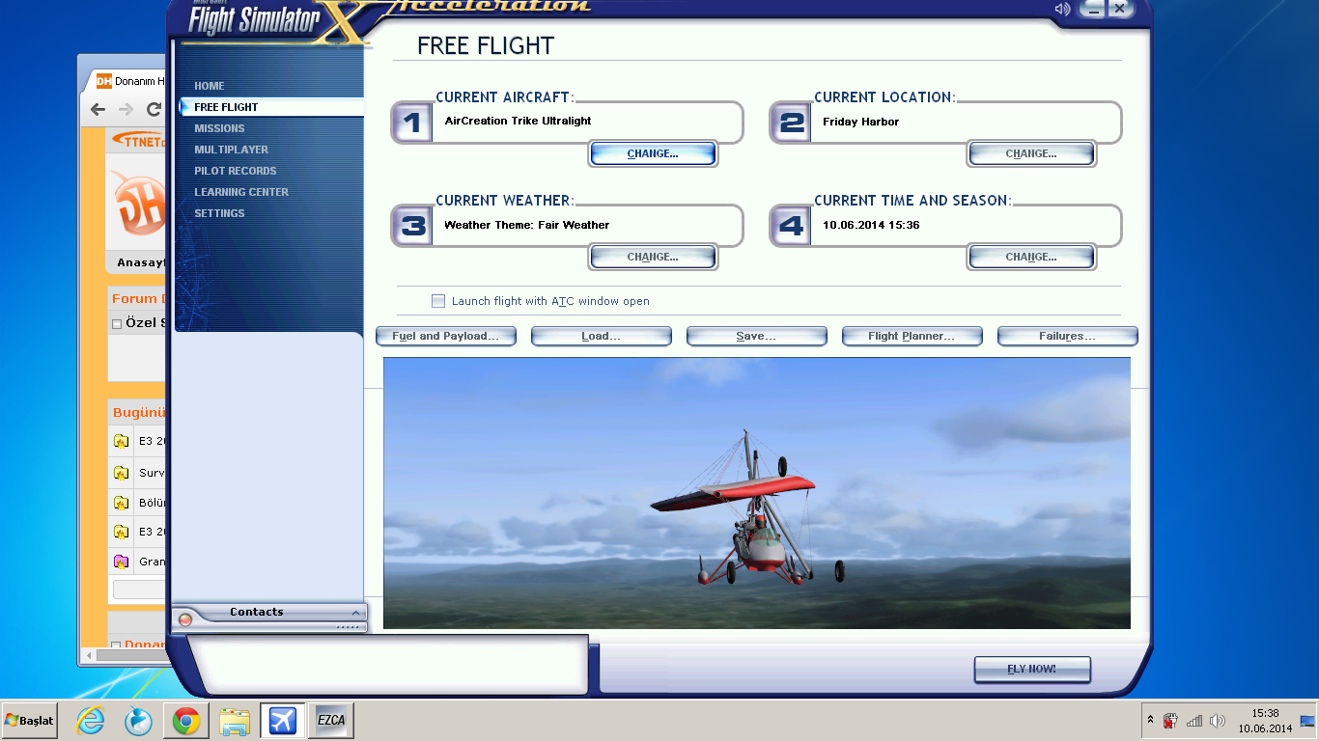Open the LEARNING CENTER section
The width and height of the screenshot is (1319, 741).
click(x=241, y=192)
